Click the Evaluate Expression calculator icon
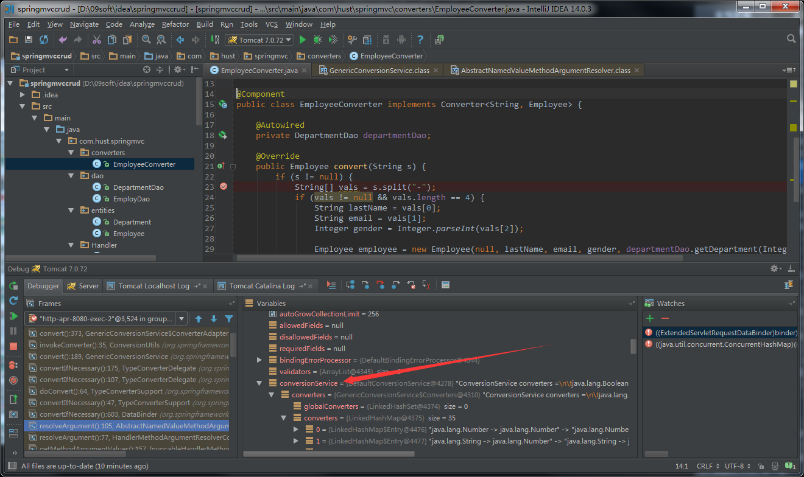This screenshot has height=477, width=804. coord(445,285)
